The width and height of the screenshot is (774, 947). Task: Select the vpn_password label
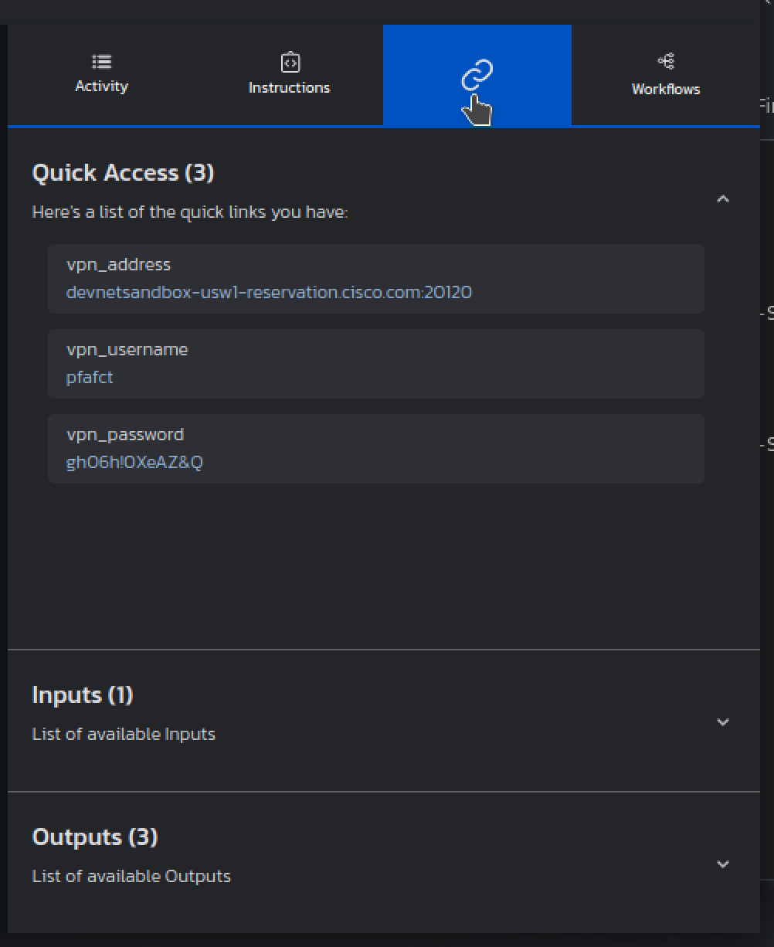click(125, 435)
